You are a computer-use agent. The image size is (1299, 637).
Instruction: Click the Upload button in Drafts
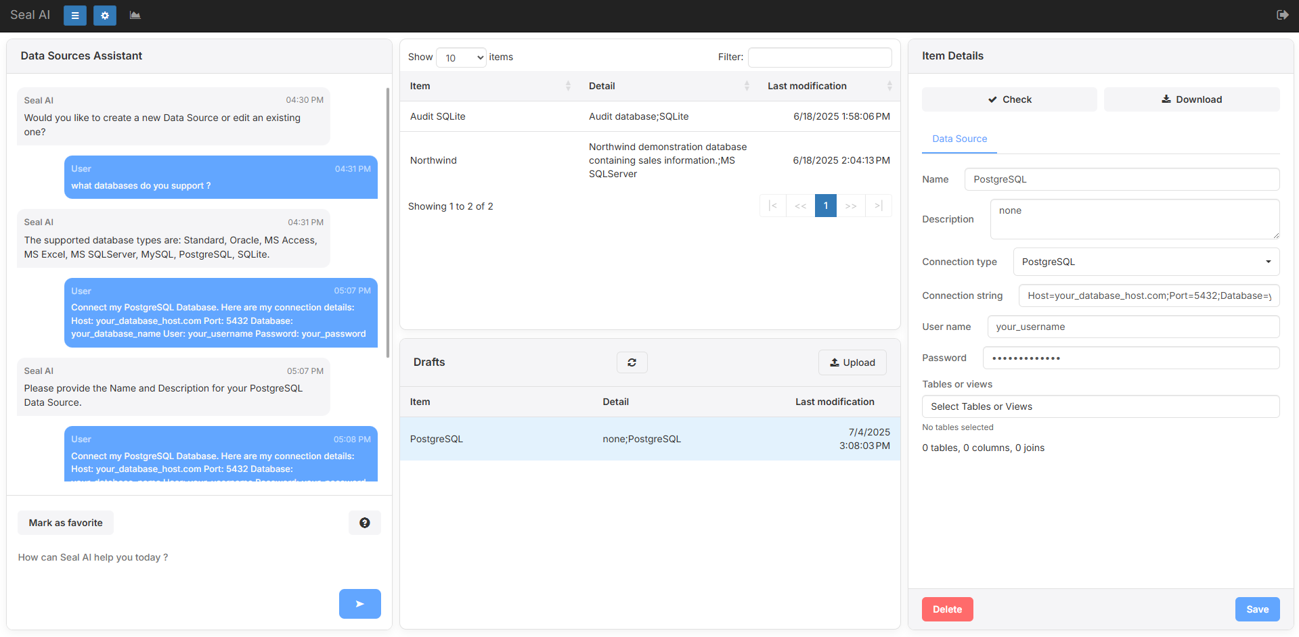(852, 362)
